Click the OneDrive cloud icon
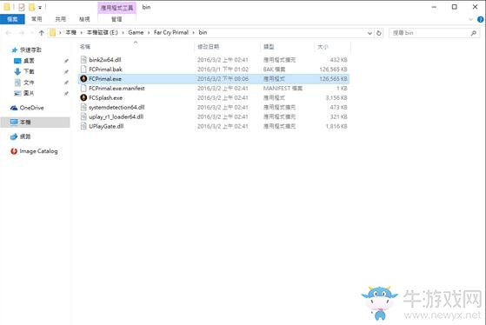 (x=14, y=108)
